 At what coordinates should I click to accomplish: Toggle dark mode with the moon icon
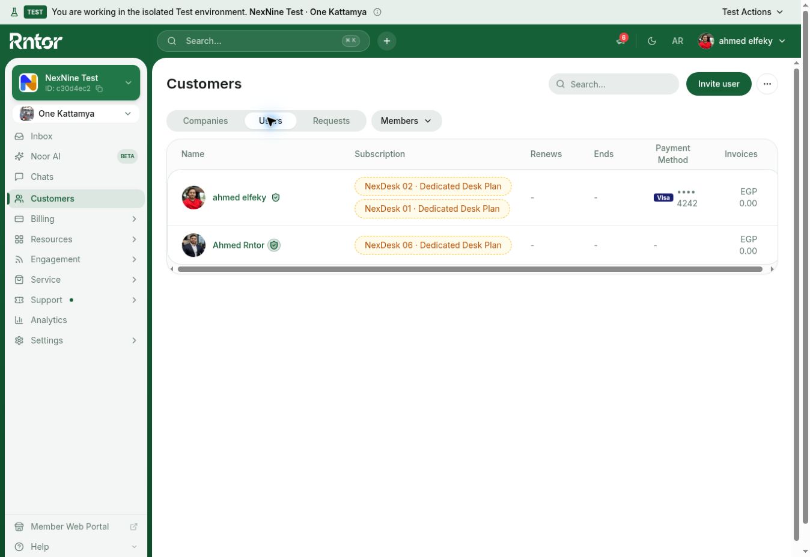[x=652, y=41]
